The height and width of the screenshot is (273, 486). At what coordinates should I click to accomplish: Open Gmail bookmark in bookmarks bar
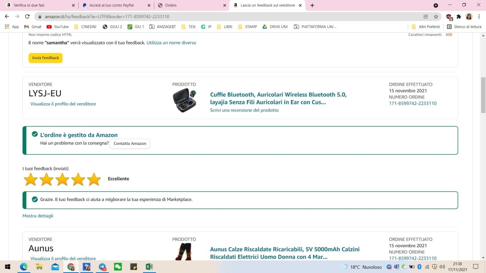pos(33,27)
